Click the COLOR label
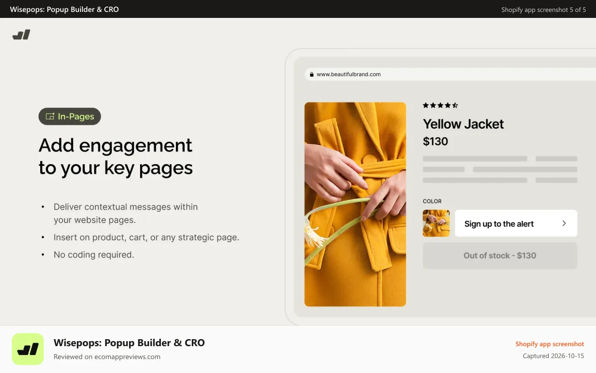The width and height of the screenshot is (596, 373). click(x=432, y=201)
